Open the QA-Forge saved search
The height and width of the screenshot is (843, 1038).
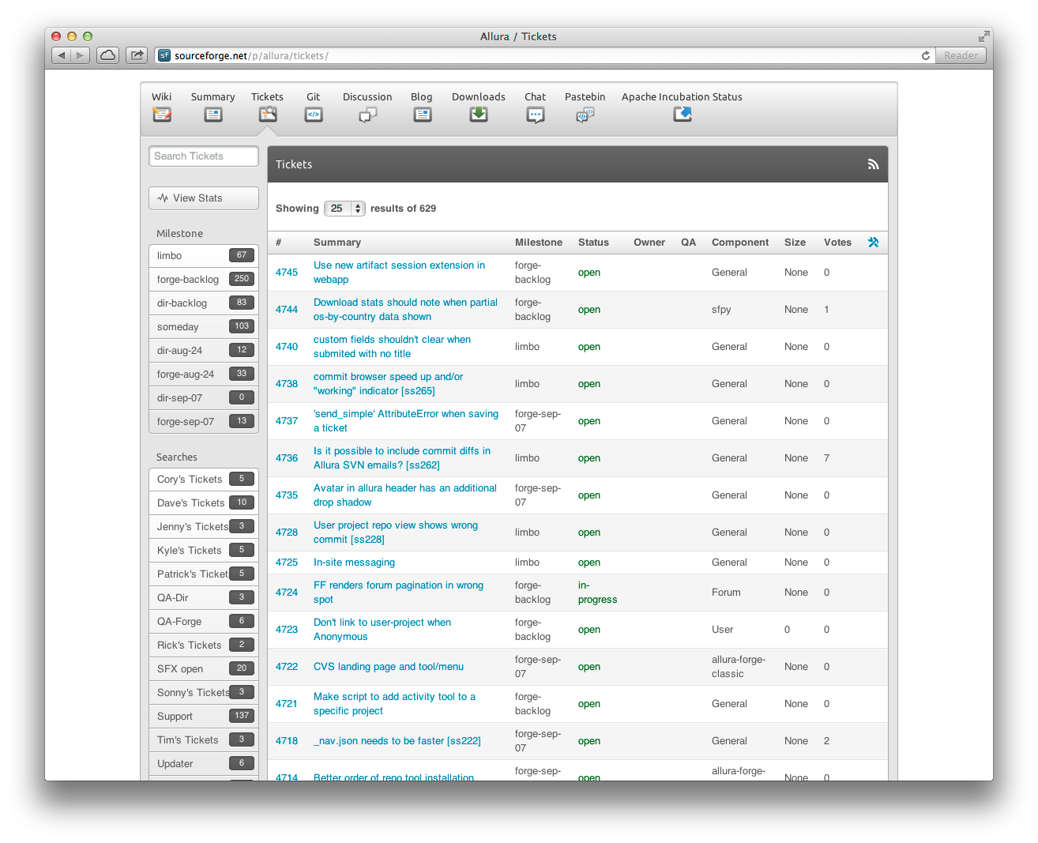[x=204, y=622]
